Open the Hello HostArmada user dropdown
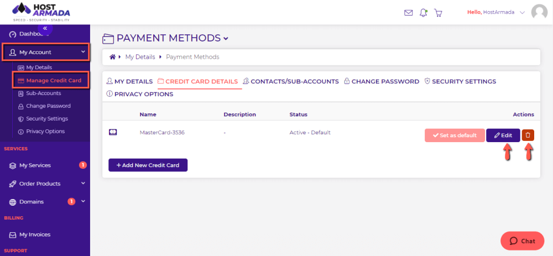This screenshot has width=553, height=256. (x=496, y=12)
